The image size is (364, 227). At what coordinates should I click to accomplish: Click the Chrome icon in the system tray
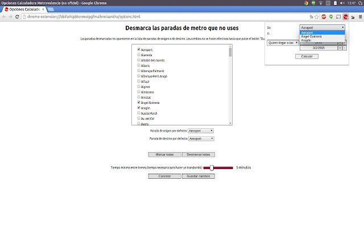pos(306,3)
